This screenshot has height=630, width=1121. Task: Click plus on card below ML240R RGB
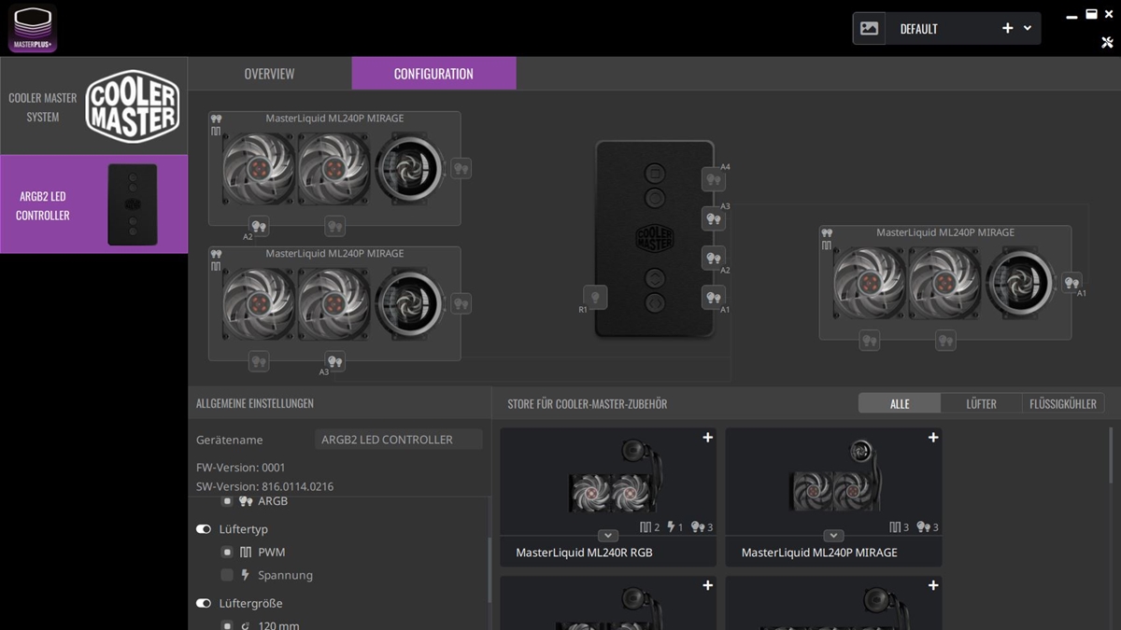click(x=707, y=585)
